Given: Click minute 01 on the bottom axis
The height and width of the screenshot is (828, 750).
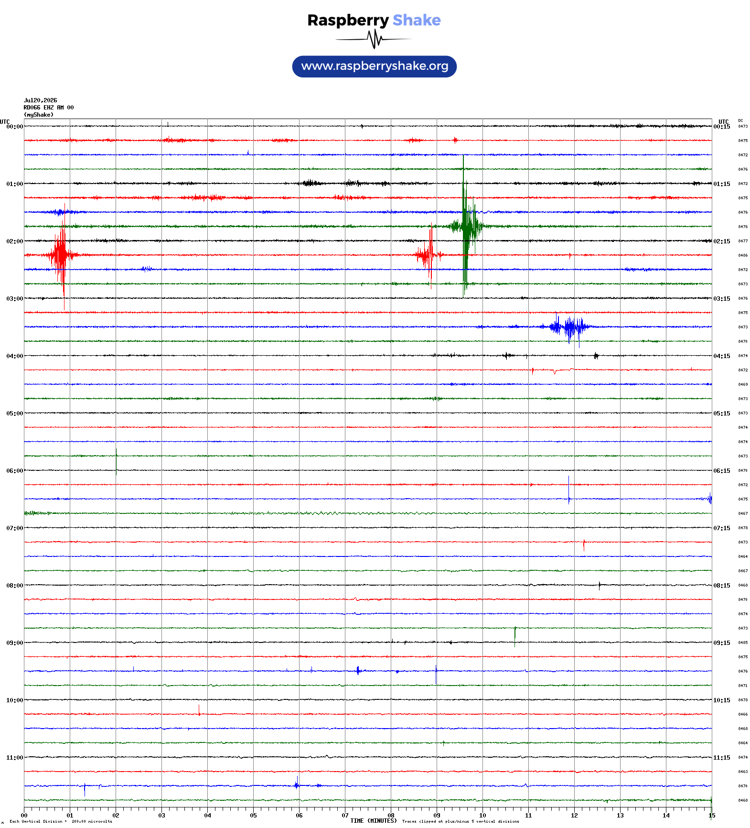Looking at the screenshot, I should coord(70,816).
